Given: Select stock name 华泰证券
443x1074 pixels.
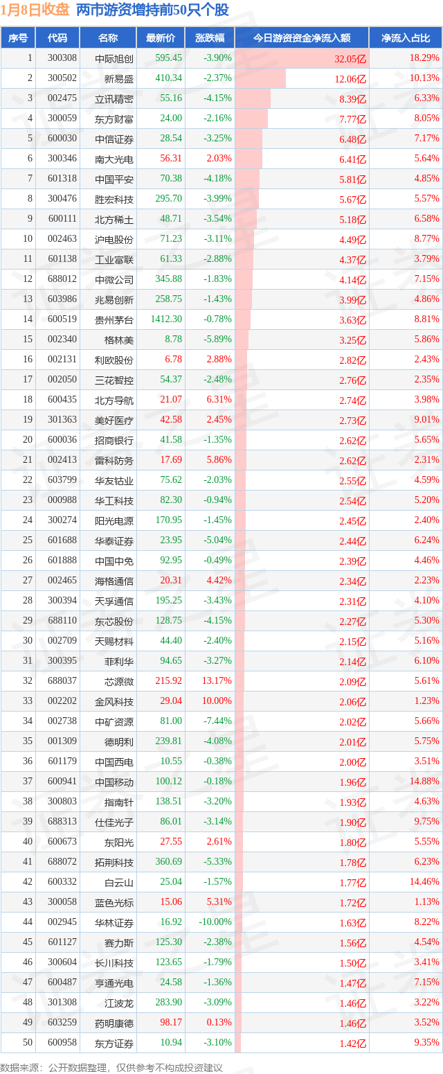Looking at the screenshot, I should (114, 541).
